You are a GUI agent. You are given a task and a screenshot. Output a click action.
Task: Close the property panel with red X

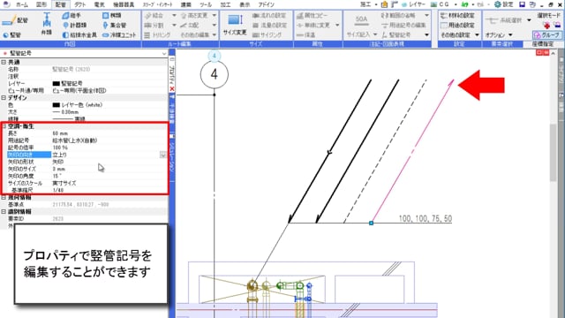coord(172,88)
